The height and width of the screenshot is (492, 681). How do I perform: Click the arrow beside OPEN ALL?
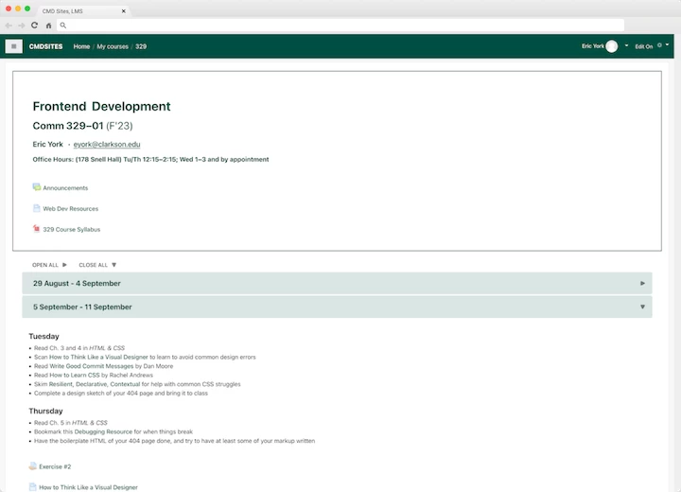64,265
